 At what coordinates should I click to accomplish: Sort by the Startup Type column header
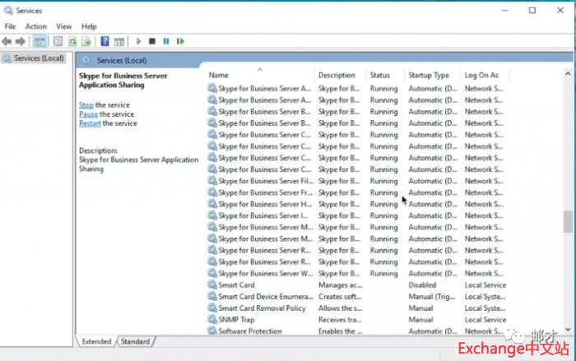coord(429,75)
